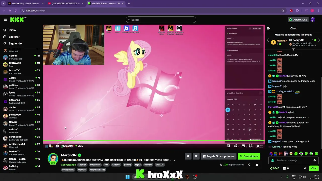
Task: Share the stream icon
Action: point(249,165)
